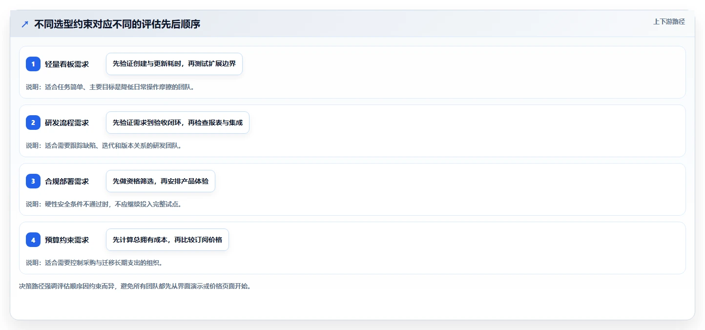This screenshot has width=705, height=330.
Task: Select the step 3 number badge
Action: coord(33,181)
